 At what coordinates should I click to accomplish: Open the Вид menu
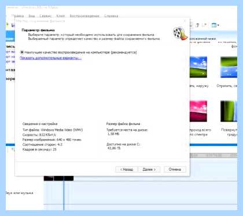coord(32,16)
